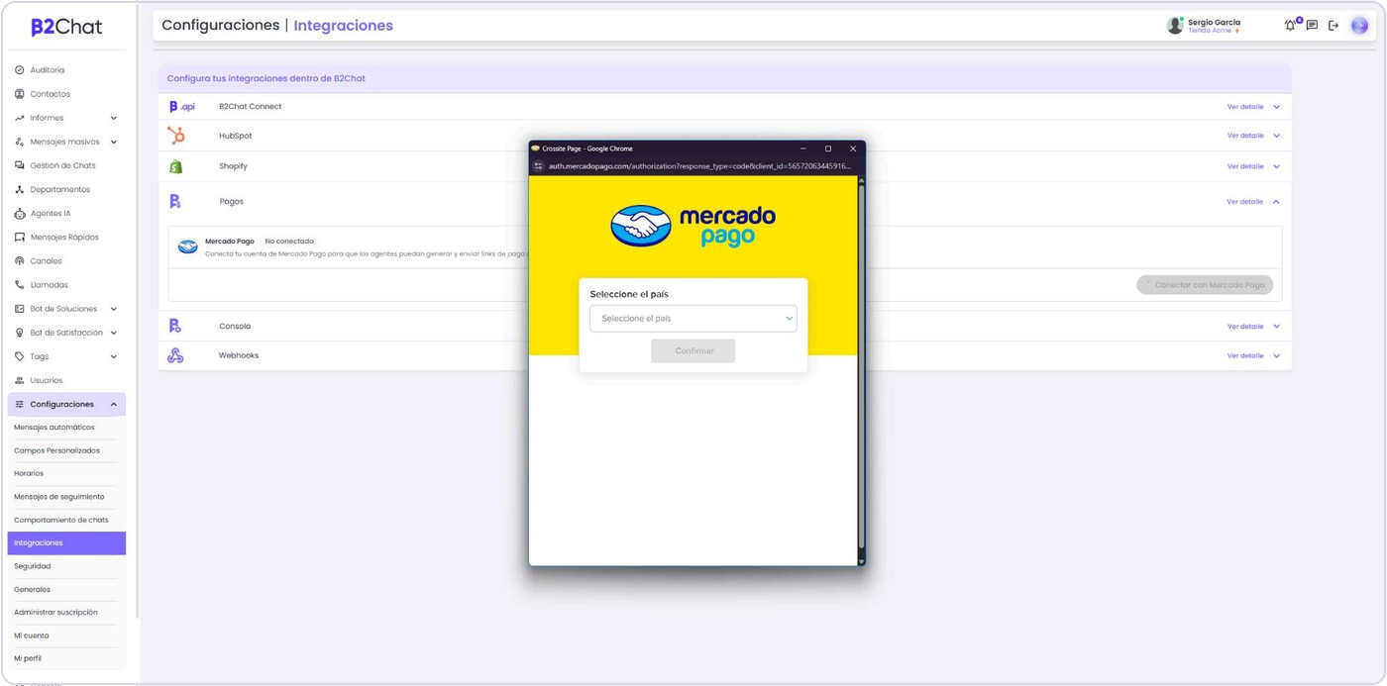This screenshot has height=686, width=1387.
Task: Select Integraciones in the sidebar
Action: point(66,542)
